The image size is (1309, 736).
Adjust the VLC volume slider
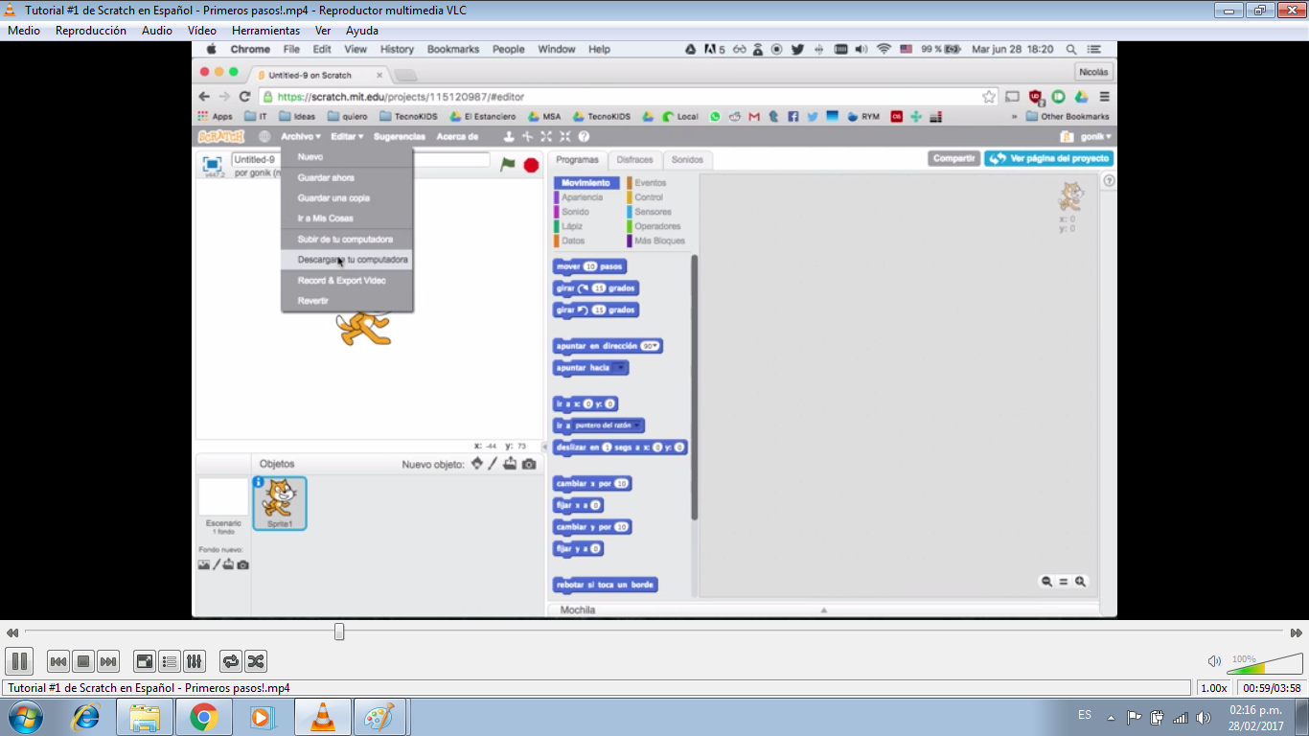pyautogui.click(x=1265, y=661)
